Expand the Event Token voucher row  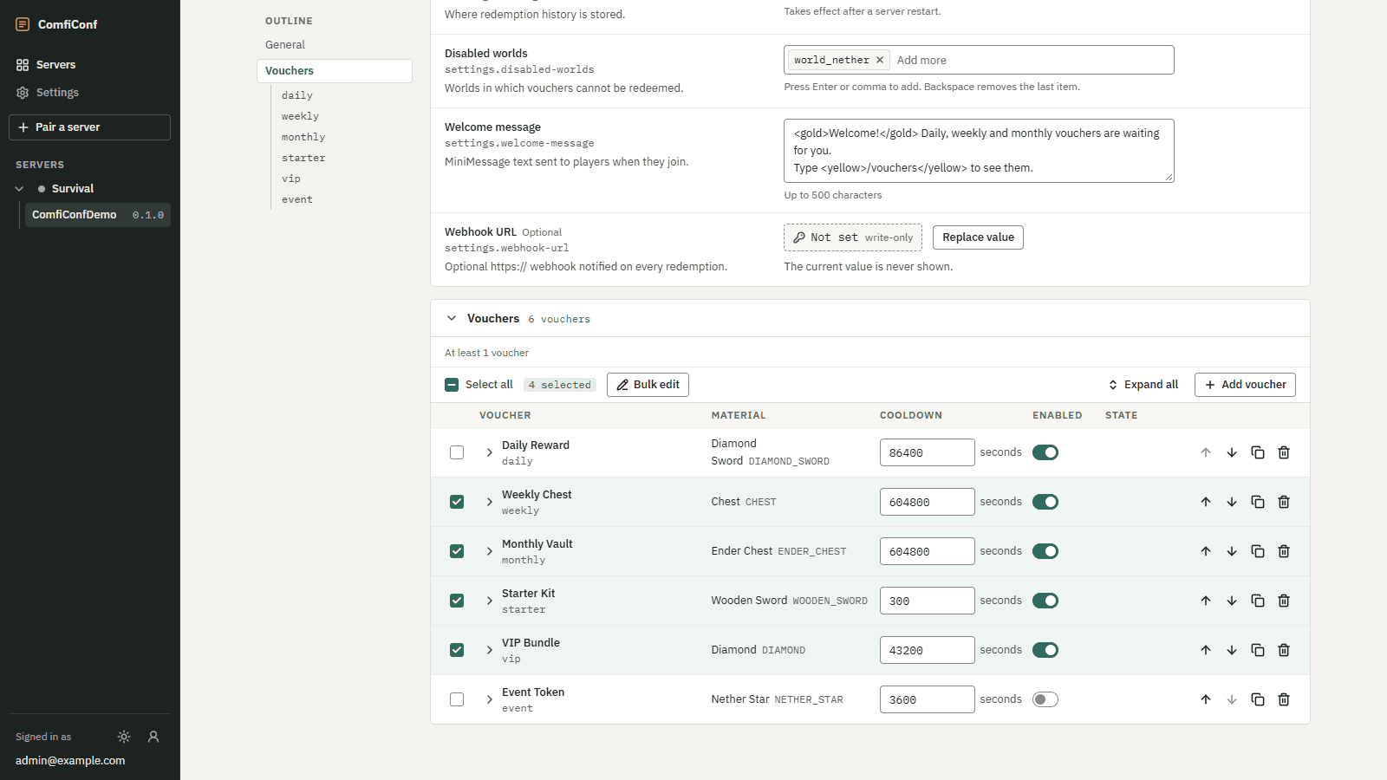[x=489, y=699]
